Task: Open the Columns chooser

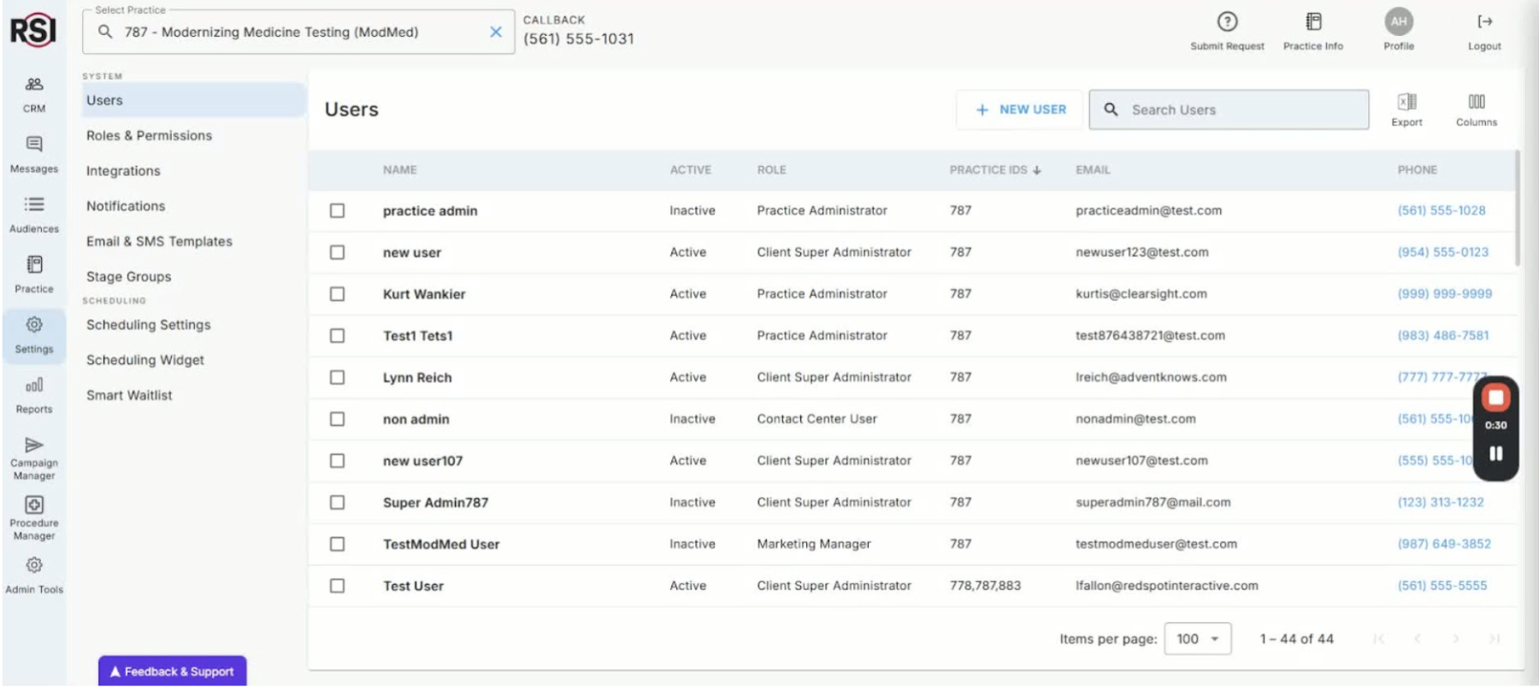Action: tap(1476, 103)
